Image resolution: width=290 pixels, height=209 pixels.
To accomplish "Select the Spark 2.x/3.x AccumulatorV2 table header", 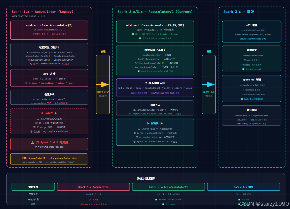I will tap(168, 187).
